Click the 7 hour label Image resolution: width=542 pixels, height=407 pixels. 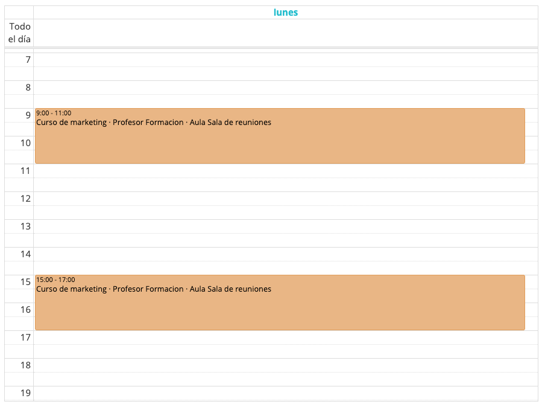coord(28,60)
